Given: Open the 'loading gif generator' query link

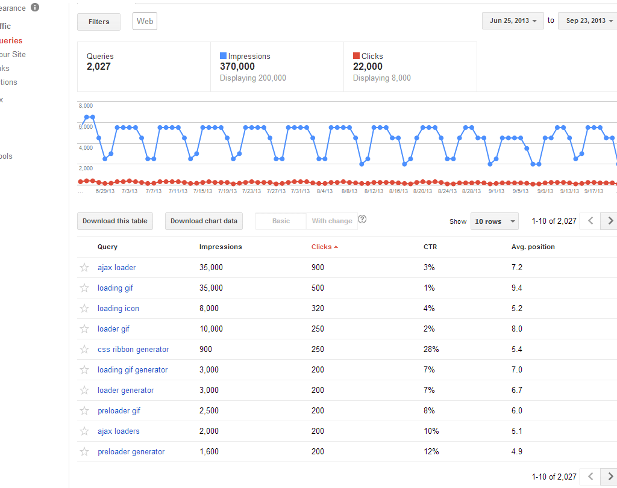Looking at the screenshot, I should [133, 370].
